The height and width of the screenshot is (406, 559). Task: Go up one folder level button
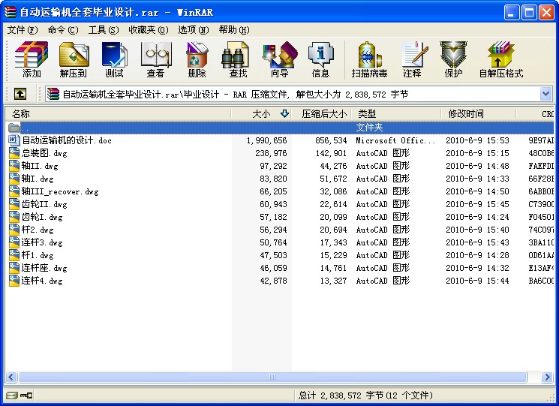[x=20, y=94]
